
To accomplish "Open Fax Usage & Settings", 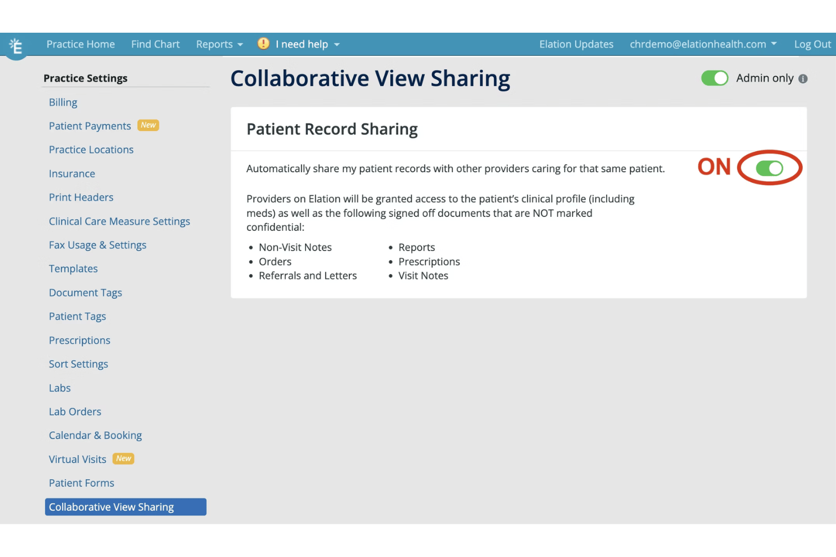I will pos(97,245).
